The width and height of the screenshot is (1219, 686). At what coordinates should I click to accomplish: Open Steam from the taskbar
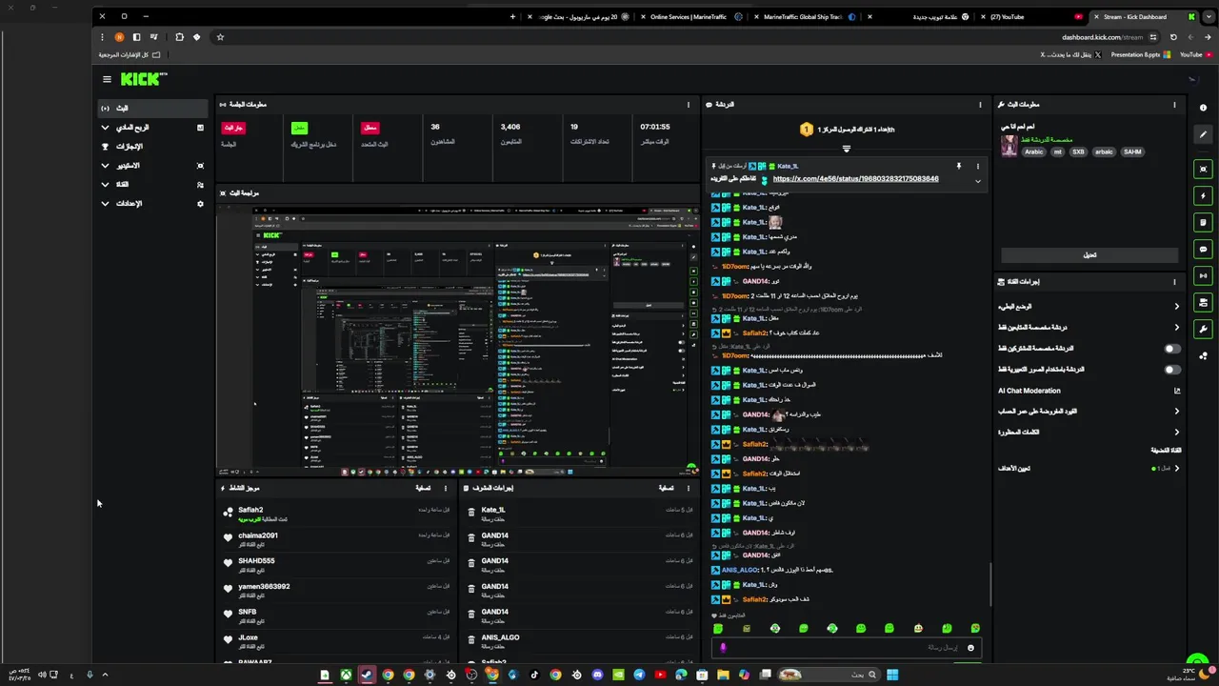(367, 675)
